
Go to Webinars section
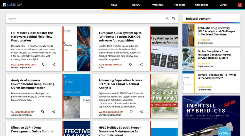(x=158, y=5)
